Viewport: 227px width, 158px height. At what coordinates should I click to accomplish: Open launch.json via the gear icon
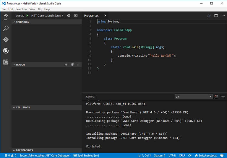(x=69, y=15)
